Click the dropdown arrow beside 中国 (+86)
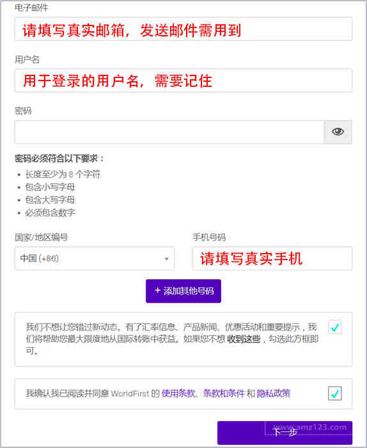The image size is (367, 448). coord(166,259)
